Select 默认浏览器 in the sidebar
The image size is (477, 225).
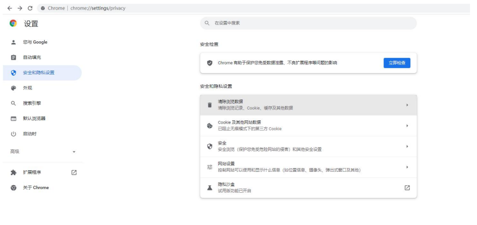(x=43, y=119)
